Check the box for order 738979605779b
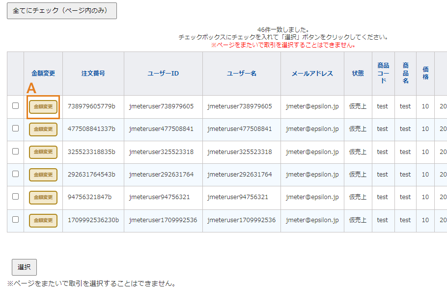Screen dimensions: 447x307 pyautogui.click(x=15, y=105)
